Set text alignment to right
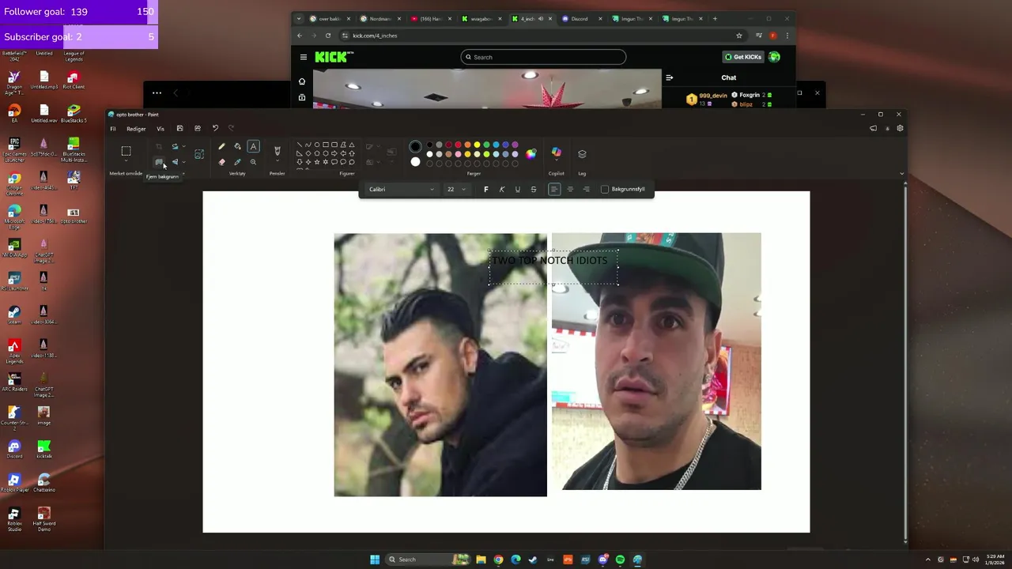Screen dimensions: 1012x569 pos(586,189)
